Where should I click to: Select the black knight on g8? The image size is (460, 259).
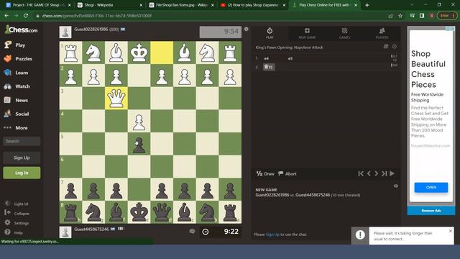click(93, 212)
